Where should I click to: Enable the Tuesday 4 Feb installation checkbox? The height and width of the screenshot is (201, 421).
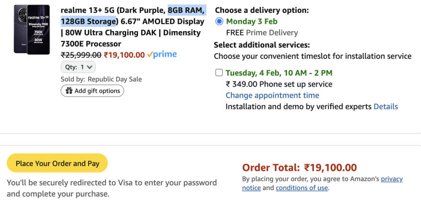coord(219,73)
